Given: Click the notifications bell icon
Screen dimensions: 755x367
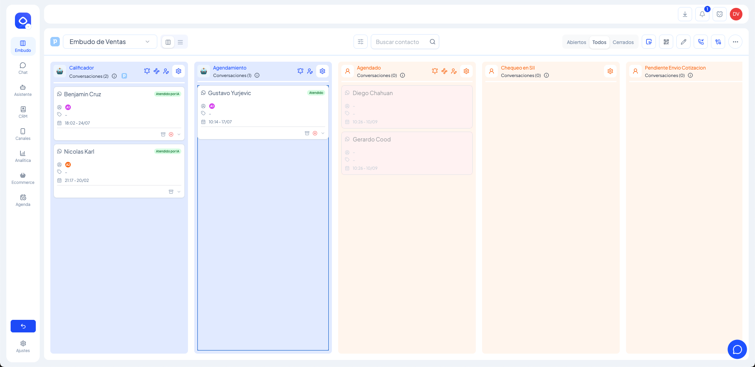Looking at the screenshot, I should tap(702, 14).
